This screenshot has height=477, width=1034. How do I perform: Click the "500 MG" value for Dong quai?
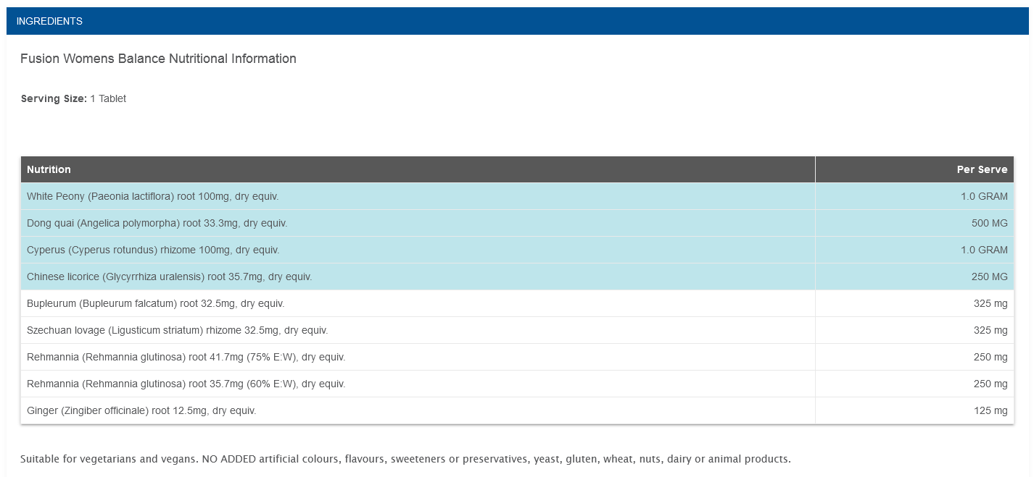[x=990, y=223]
